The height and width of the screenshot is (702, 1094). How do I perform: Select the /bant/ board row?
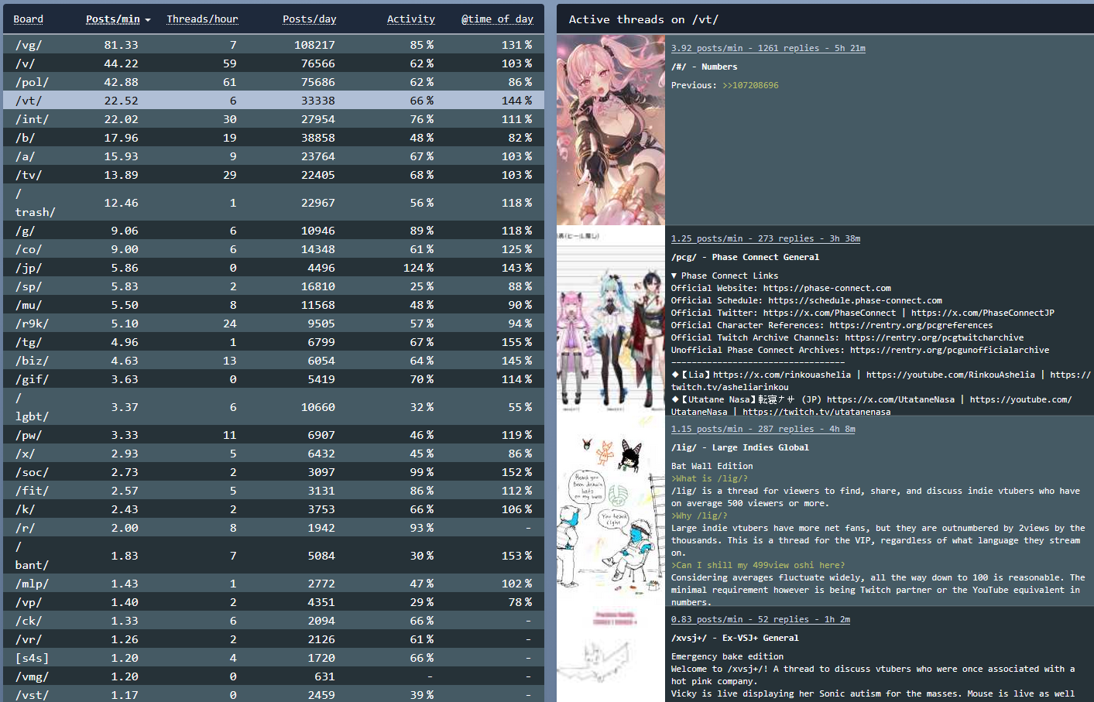click(273, 556)
